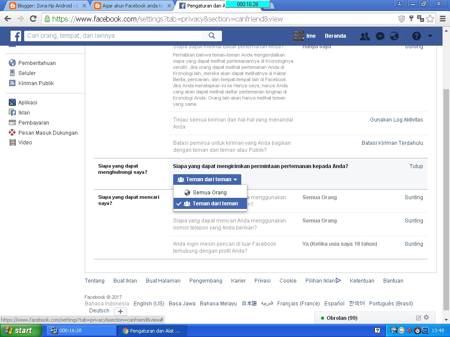Open Seluler settings in sidebar
This screenshot has height=337, width=450.
coord(27,73)
